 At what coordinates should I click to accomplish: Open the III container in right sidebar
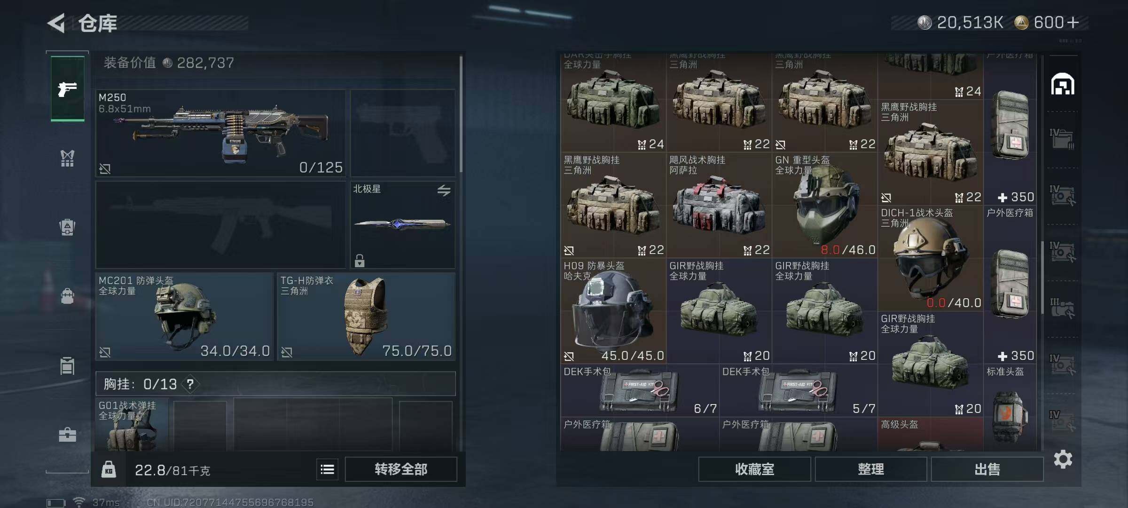tap(1062, 309)
